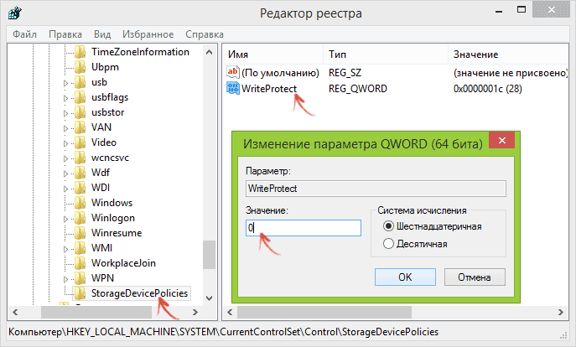Click the Отмена button
Screen dimensions: 576x347
(x=475, y=277)
